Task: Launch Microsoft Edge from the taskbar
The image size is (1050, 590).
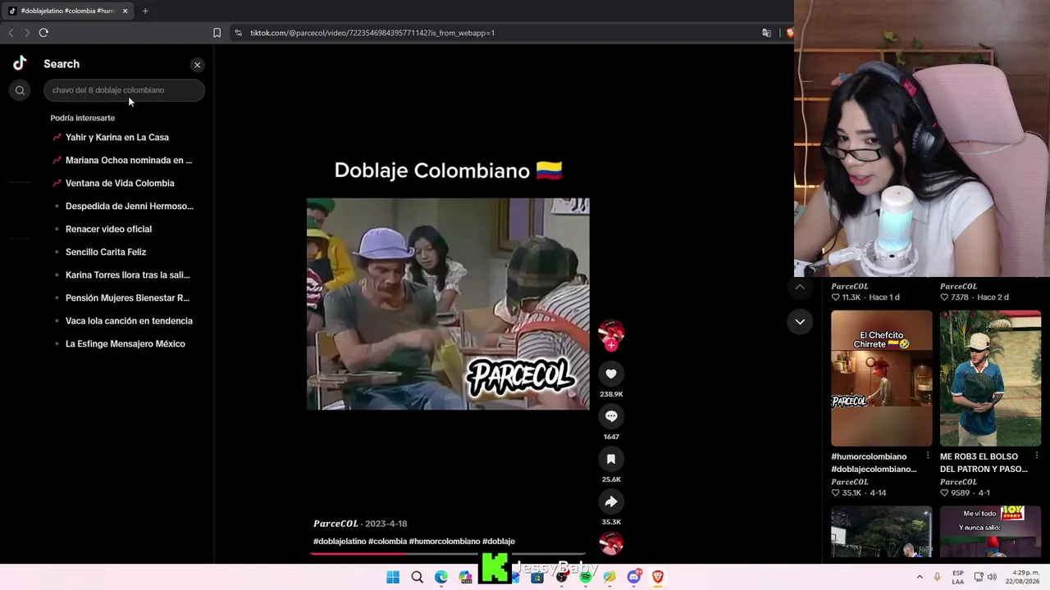Action: [441, 577]
